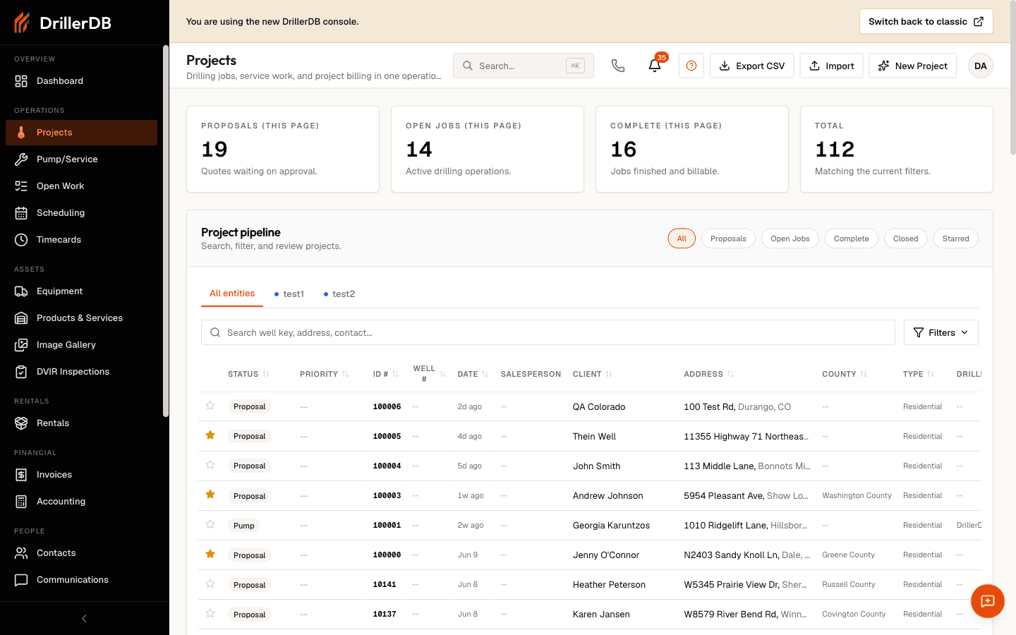
Task: Focus the top Search box
Action: tap(524, 66)
